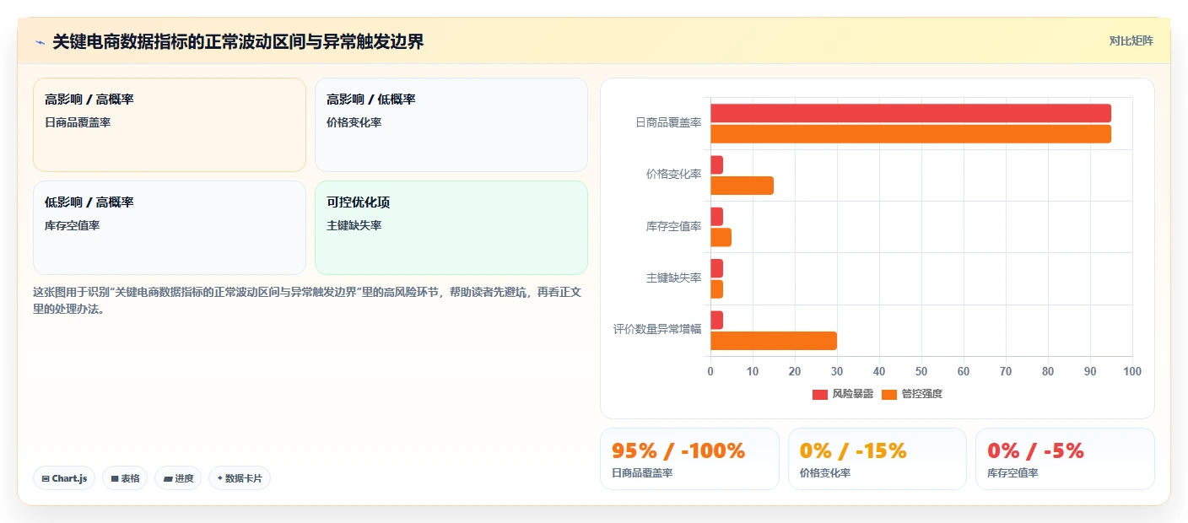
Task: Select the 高影响 / 低概率 card
Action: (451, 125)
